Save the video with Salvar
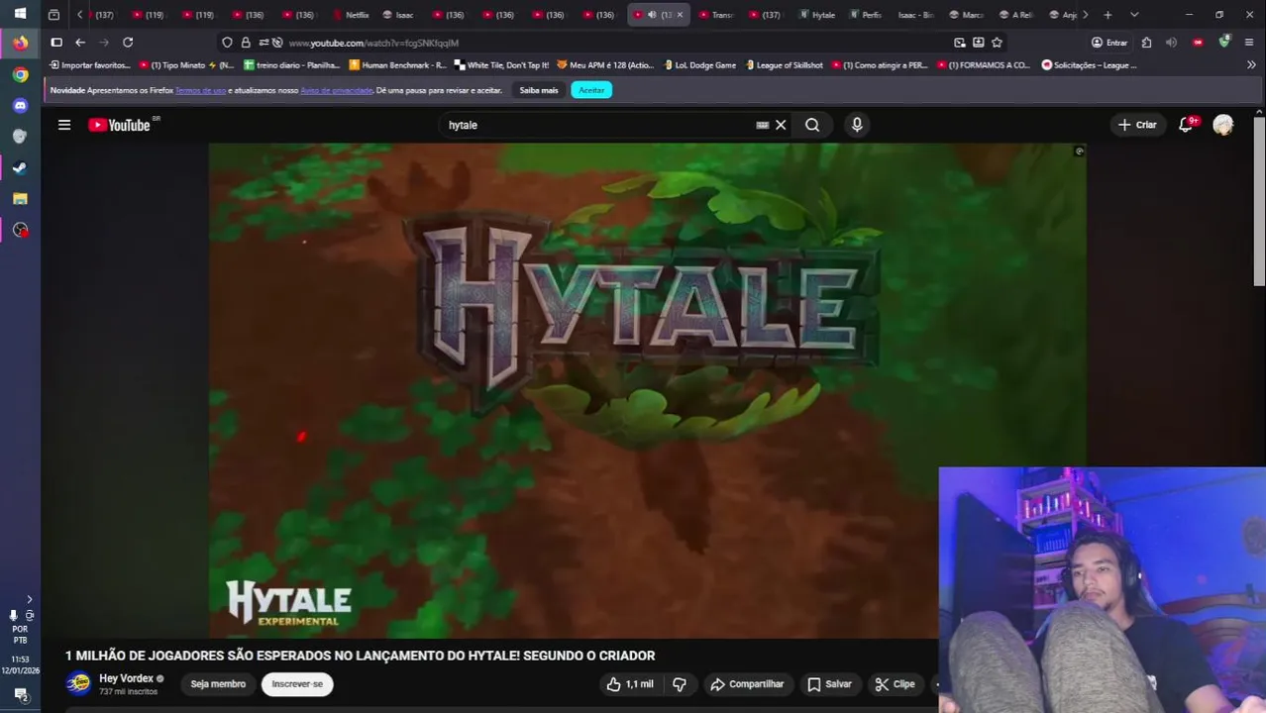This screenshot has height=713, width=1266. coord(829,684)
